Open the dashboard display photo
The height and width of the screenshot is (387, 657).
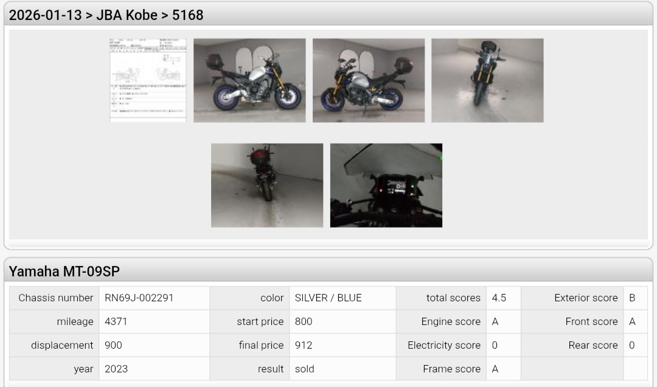pos(386,185)
